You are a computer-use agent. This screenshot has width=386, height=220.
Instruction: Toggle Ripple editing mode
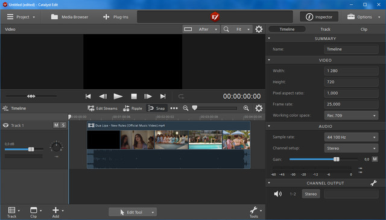click(133, 108)
